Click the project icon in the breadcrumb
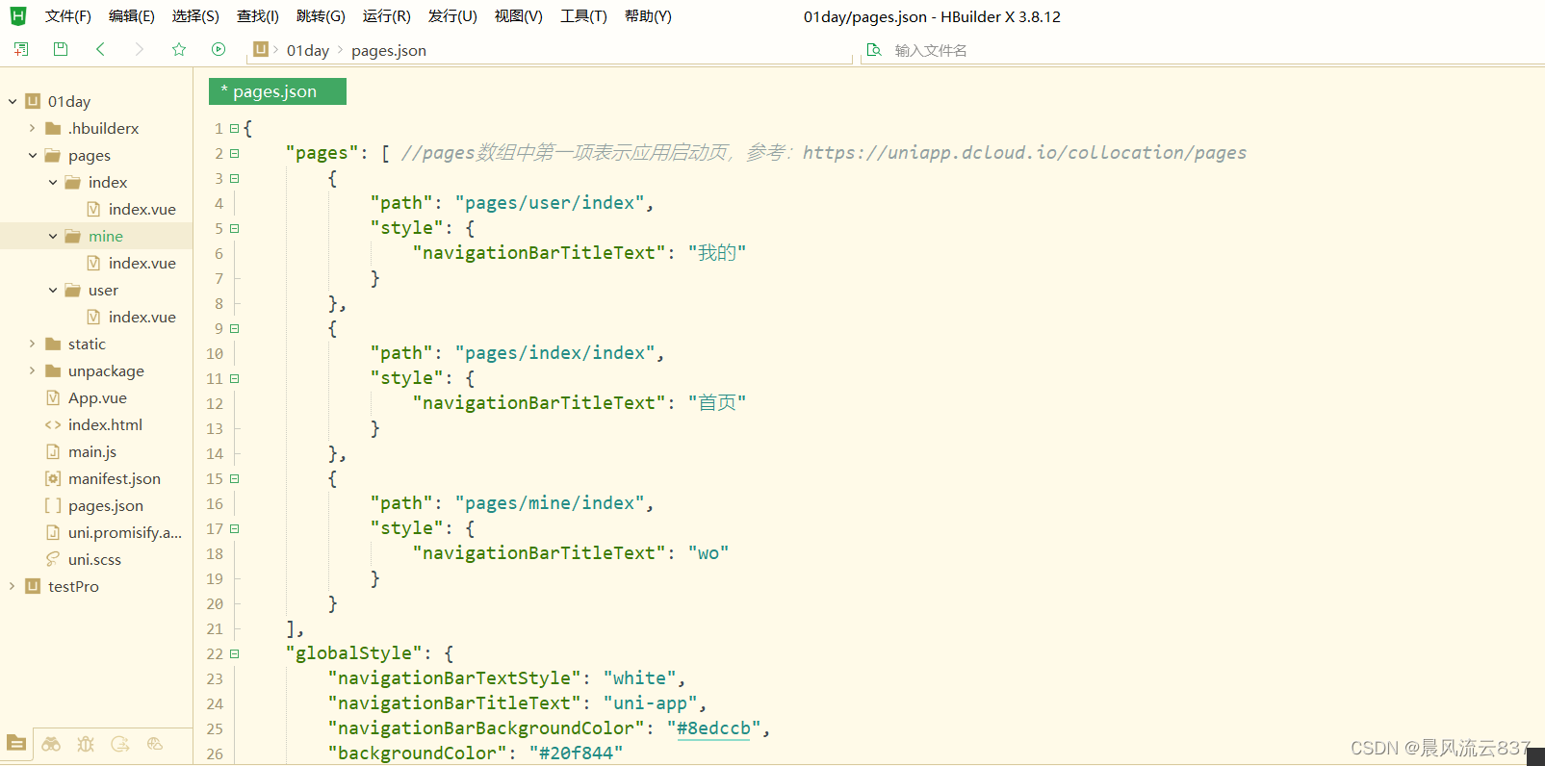Viewport: 1545px width, 766px height. [x=261, y=49]
